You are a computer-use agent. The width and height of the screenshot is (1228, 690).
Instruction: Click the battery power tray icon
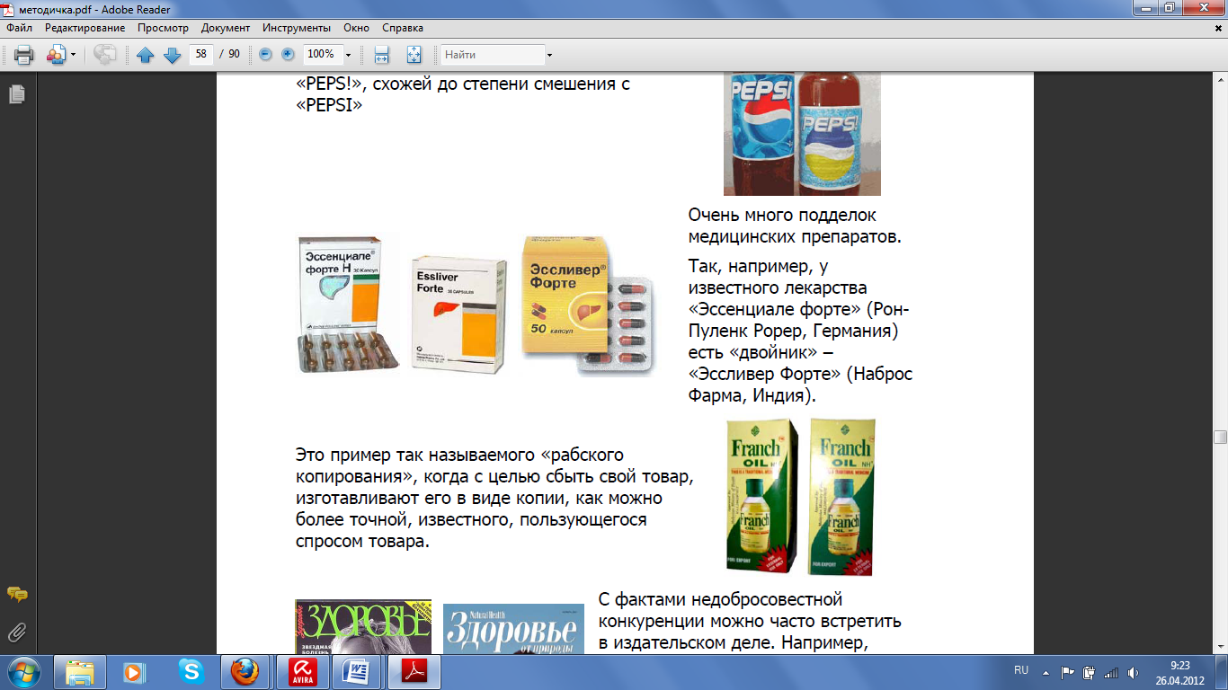1089,672
